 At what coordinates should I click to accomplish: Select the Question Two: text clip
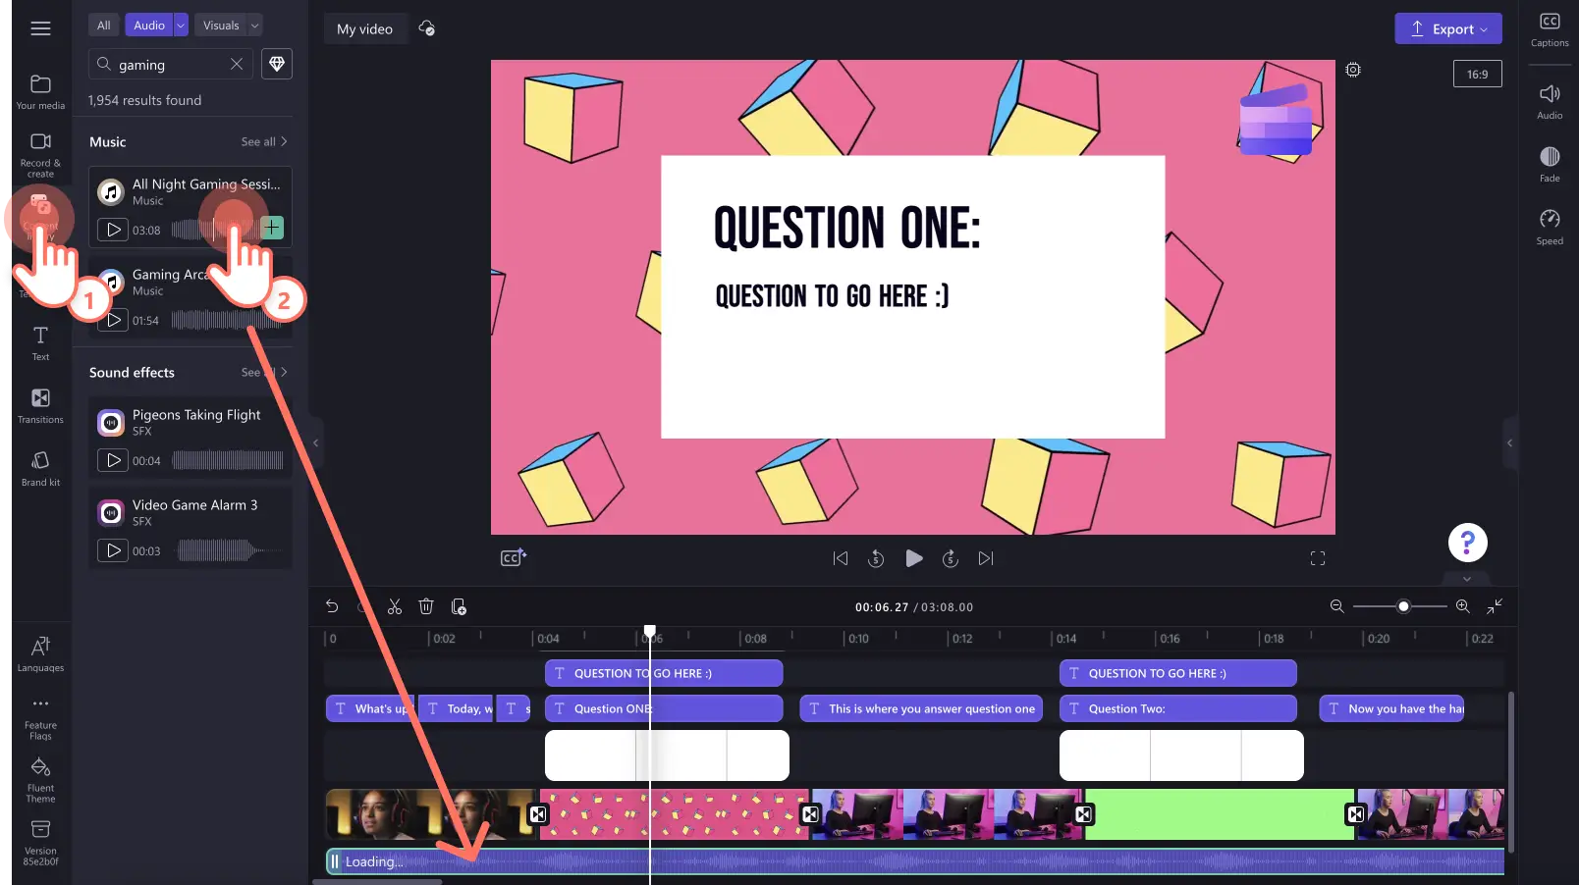[1177, 708]
